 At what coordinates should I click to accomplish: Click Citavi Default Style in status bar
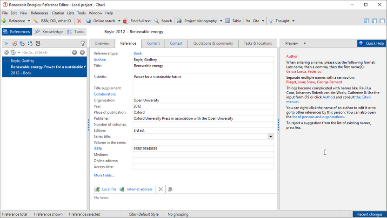(144, 214)
